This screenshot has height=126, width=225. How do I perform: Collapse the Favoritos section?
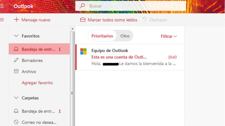[16, 36]
